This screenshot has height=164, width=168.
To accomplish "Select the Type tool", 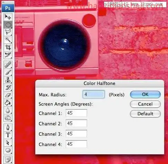I will [8, 135].
